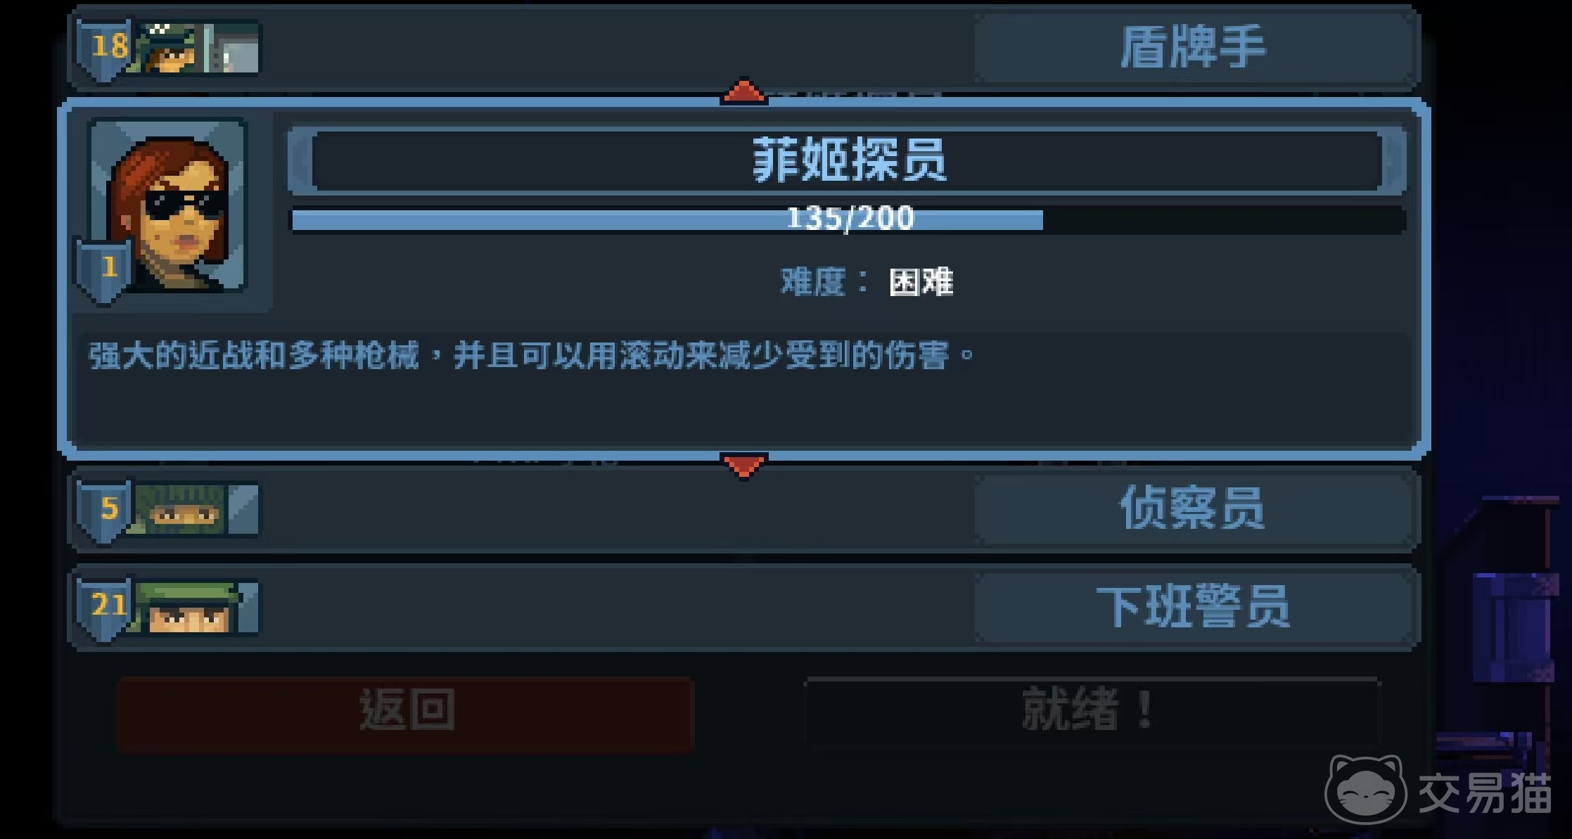Click the level 18 shield badge
Viewport: 1572px width, 839px height.
106,49
